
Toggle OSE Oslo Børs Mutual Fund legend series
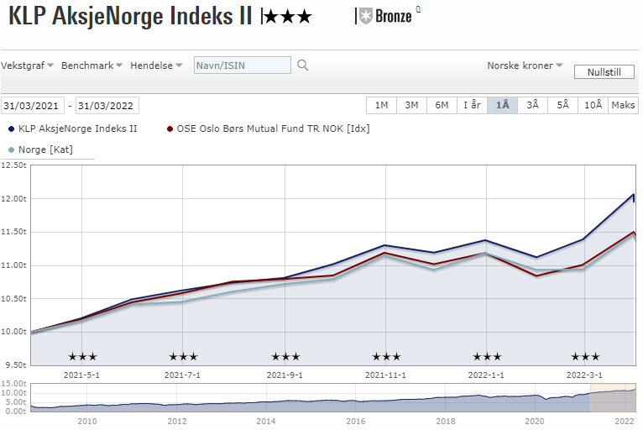click(x=268, y=128)
